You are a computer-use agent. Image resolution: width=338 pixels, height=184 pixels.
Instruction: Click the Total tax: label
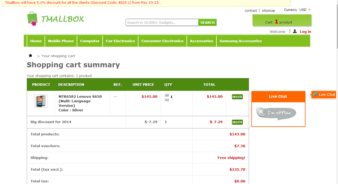click(x=40, y=181)
